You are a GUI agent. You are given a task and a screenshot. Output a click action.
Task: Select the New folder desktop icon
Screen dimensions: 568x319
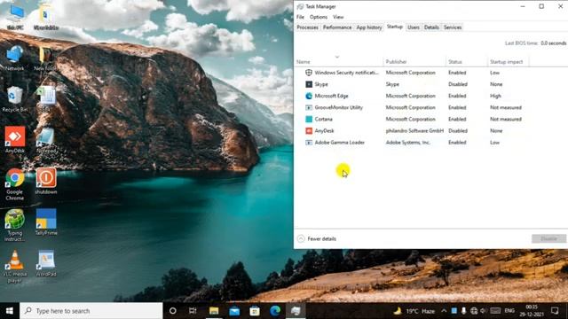point(45,58)
